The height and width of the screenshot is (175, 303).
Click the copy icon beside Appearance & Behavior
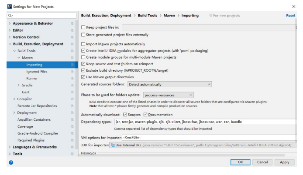pos(72,23)
